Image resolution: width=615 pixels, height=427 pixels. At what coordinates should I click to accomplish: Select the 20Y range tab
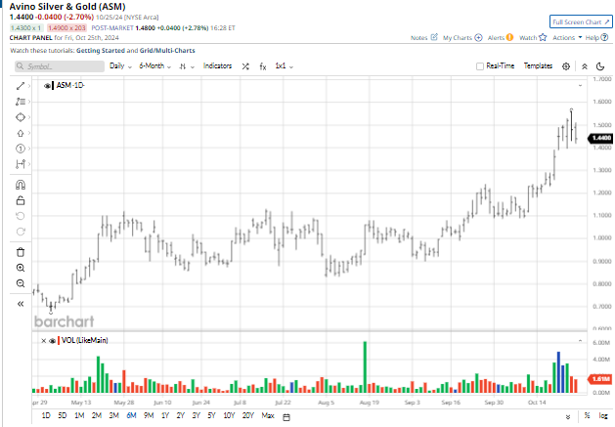point(248,415)
